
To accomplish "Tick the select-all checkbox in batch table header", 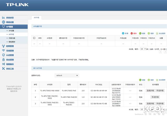I will point(34,38).
